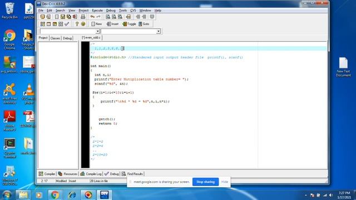
Task: Open the Search menu
Action: pos(60,11)
